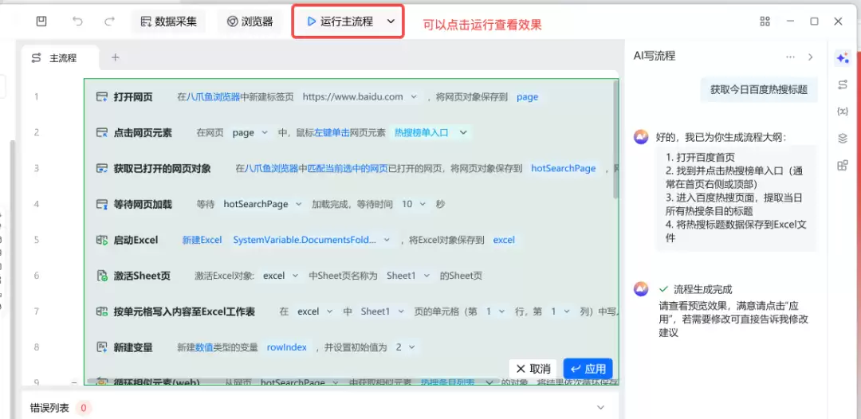Click the 应用 button
The height and width of the screenshot is (419, 861).
pyautogui.click(x=588, y=369)
